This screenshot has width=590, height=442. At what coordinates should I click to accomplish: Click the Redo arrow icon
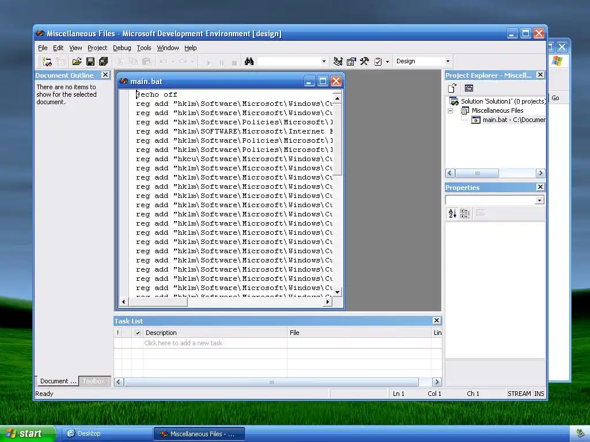pos(183,62)
